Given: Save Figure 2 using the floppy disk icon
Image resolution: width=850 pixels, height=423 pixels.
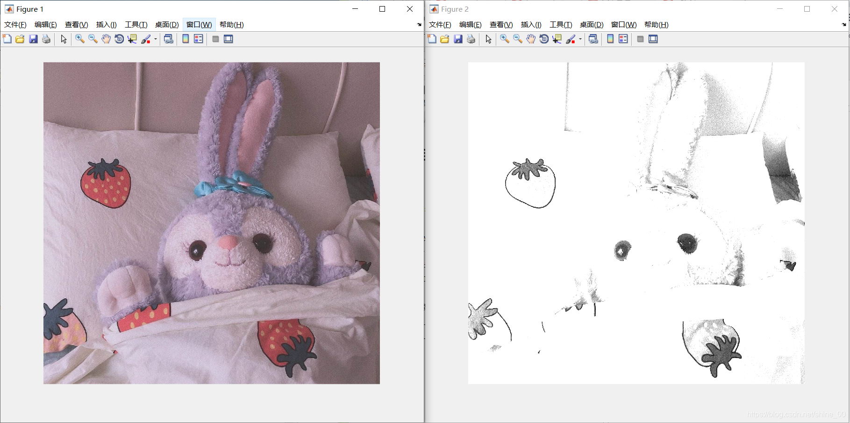Looking at the screenshot, I should point(458,39).
